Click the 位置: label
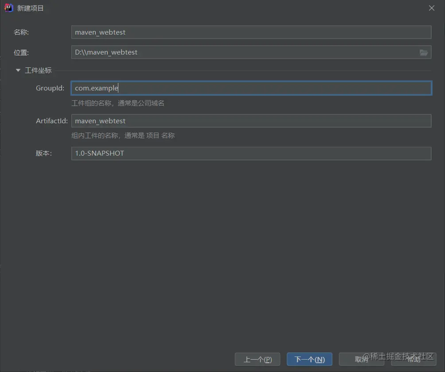 click(x=21, y=52)
